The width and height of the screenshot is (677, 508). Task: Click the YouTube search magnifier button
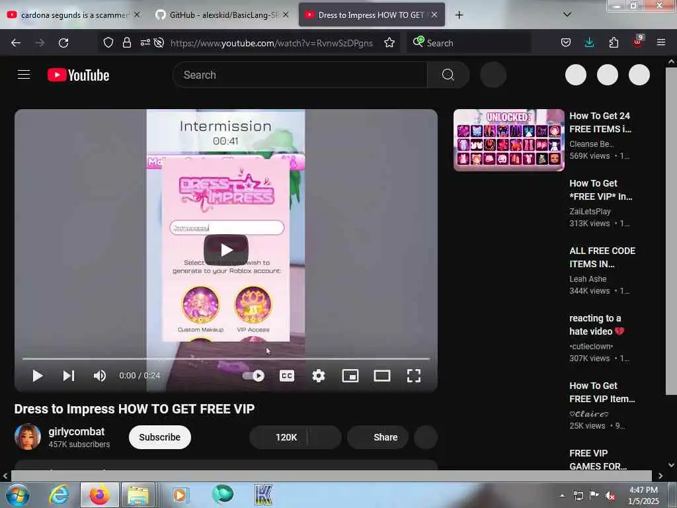(448, 75)
